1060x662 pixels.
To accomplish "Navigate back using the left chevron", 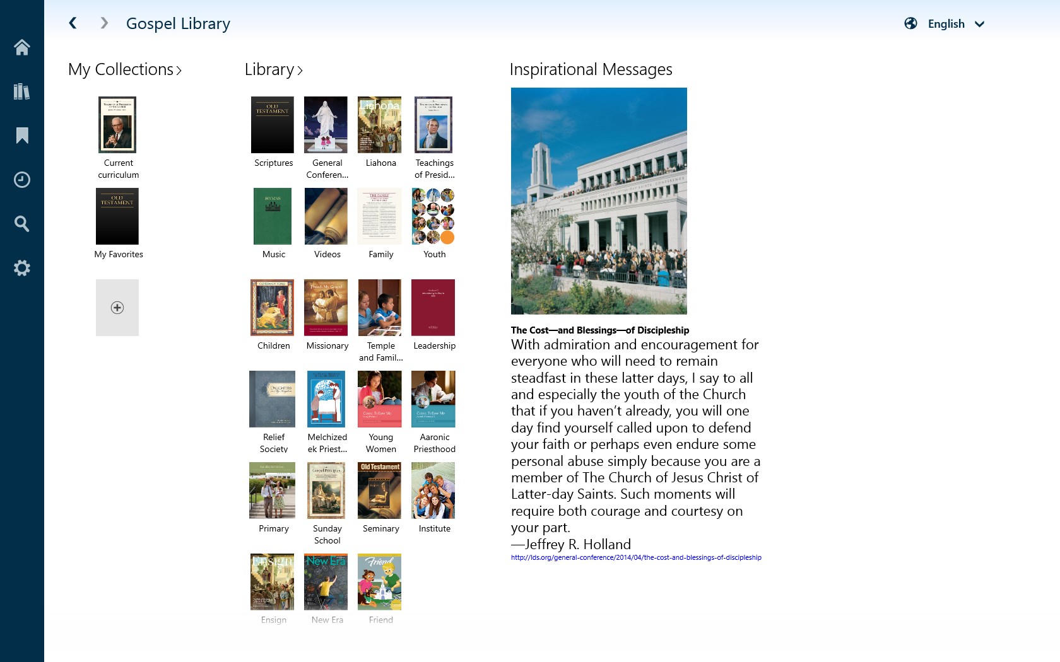I will (73, 23).
